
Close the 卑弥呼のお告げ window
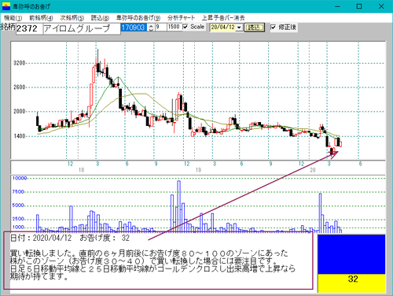(381, 6)
